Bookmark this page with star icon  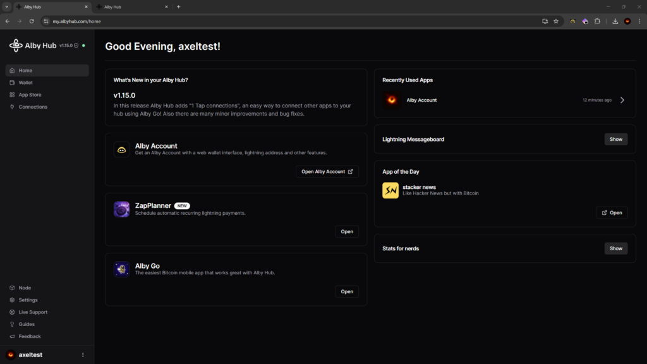[x=556, y=21]
